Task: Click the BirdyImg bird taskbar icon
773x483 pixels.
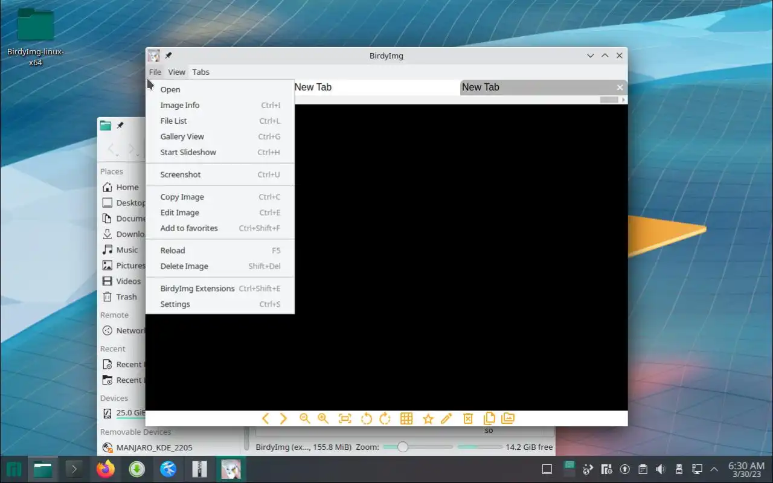Action: pyautogui.click(x=231, y=469)
